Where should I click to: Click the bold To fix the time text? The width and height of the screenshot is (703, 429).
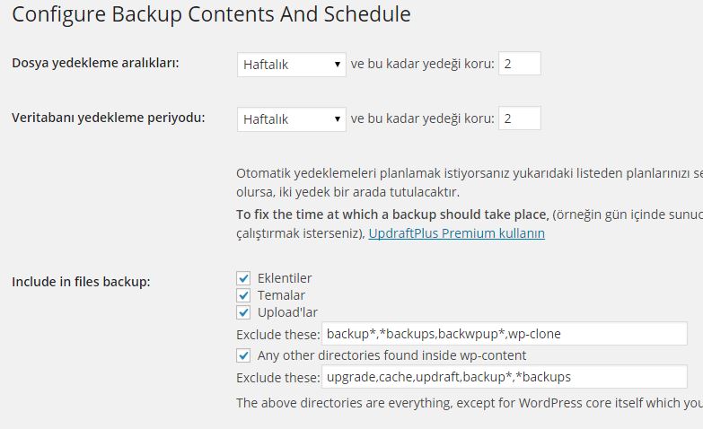pyautogui.click(x=392, y=214)
